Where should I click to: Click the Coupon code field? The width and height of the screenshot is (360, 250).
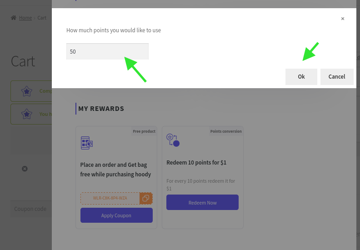pyautogui.click(x=31, y=209)
